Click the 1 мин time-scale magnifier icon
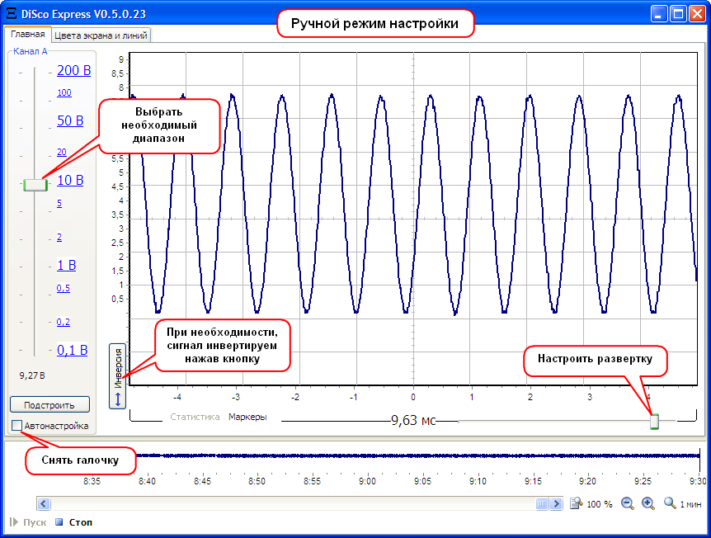This screenshot has height=538, width=711. [x=670, y=503]
